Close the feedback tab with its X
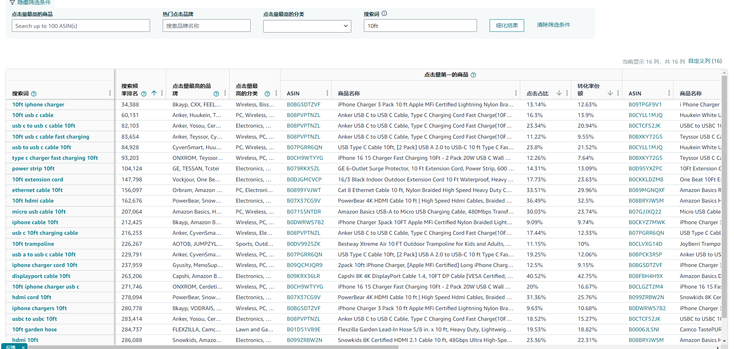The image size is (734, 349). (23, 347)
